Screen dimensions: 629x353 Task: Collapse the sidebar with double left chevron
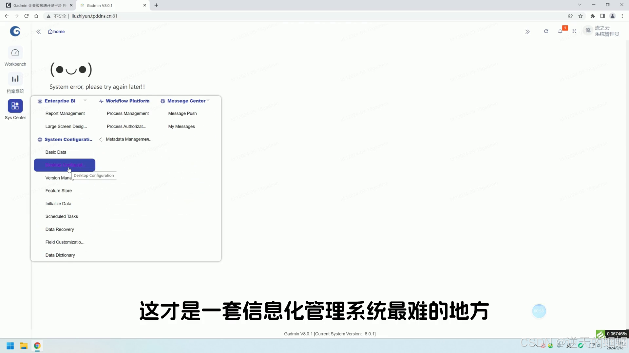pyautogui.click(x=38, y=32)
